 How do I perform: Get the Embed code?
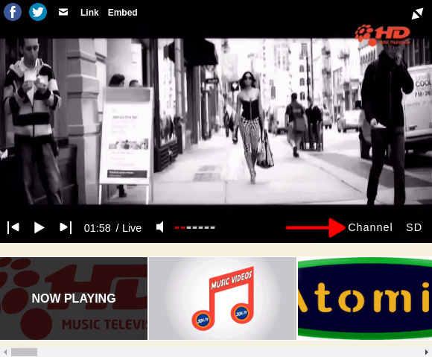click(122, 13)
